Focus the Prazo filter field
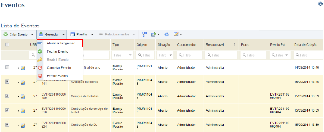 [x=253, y=55]
